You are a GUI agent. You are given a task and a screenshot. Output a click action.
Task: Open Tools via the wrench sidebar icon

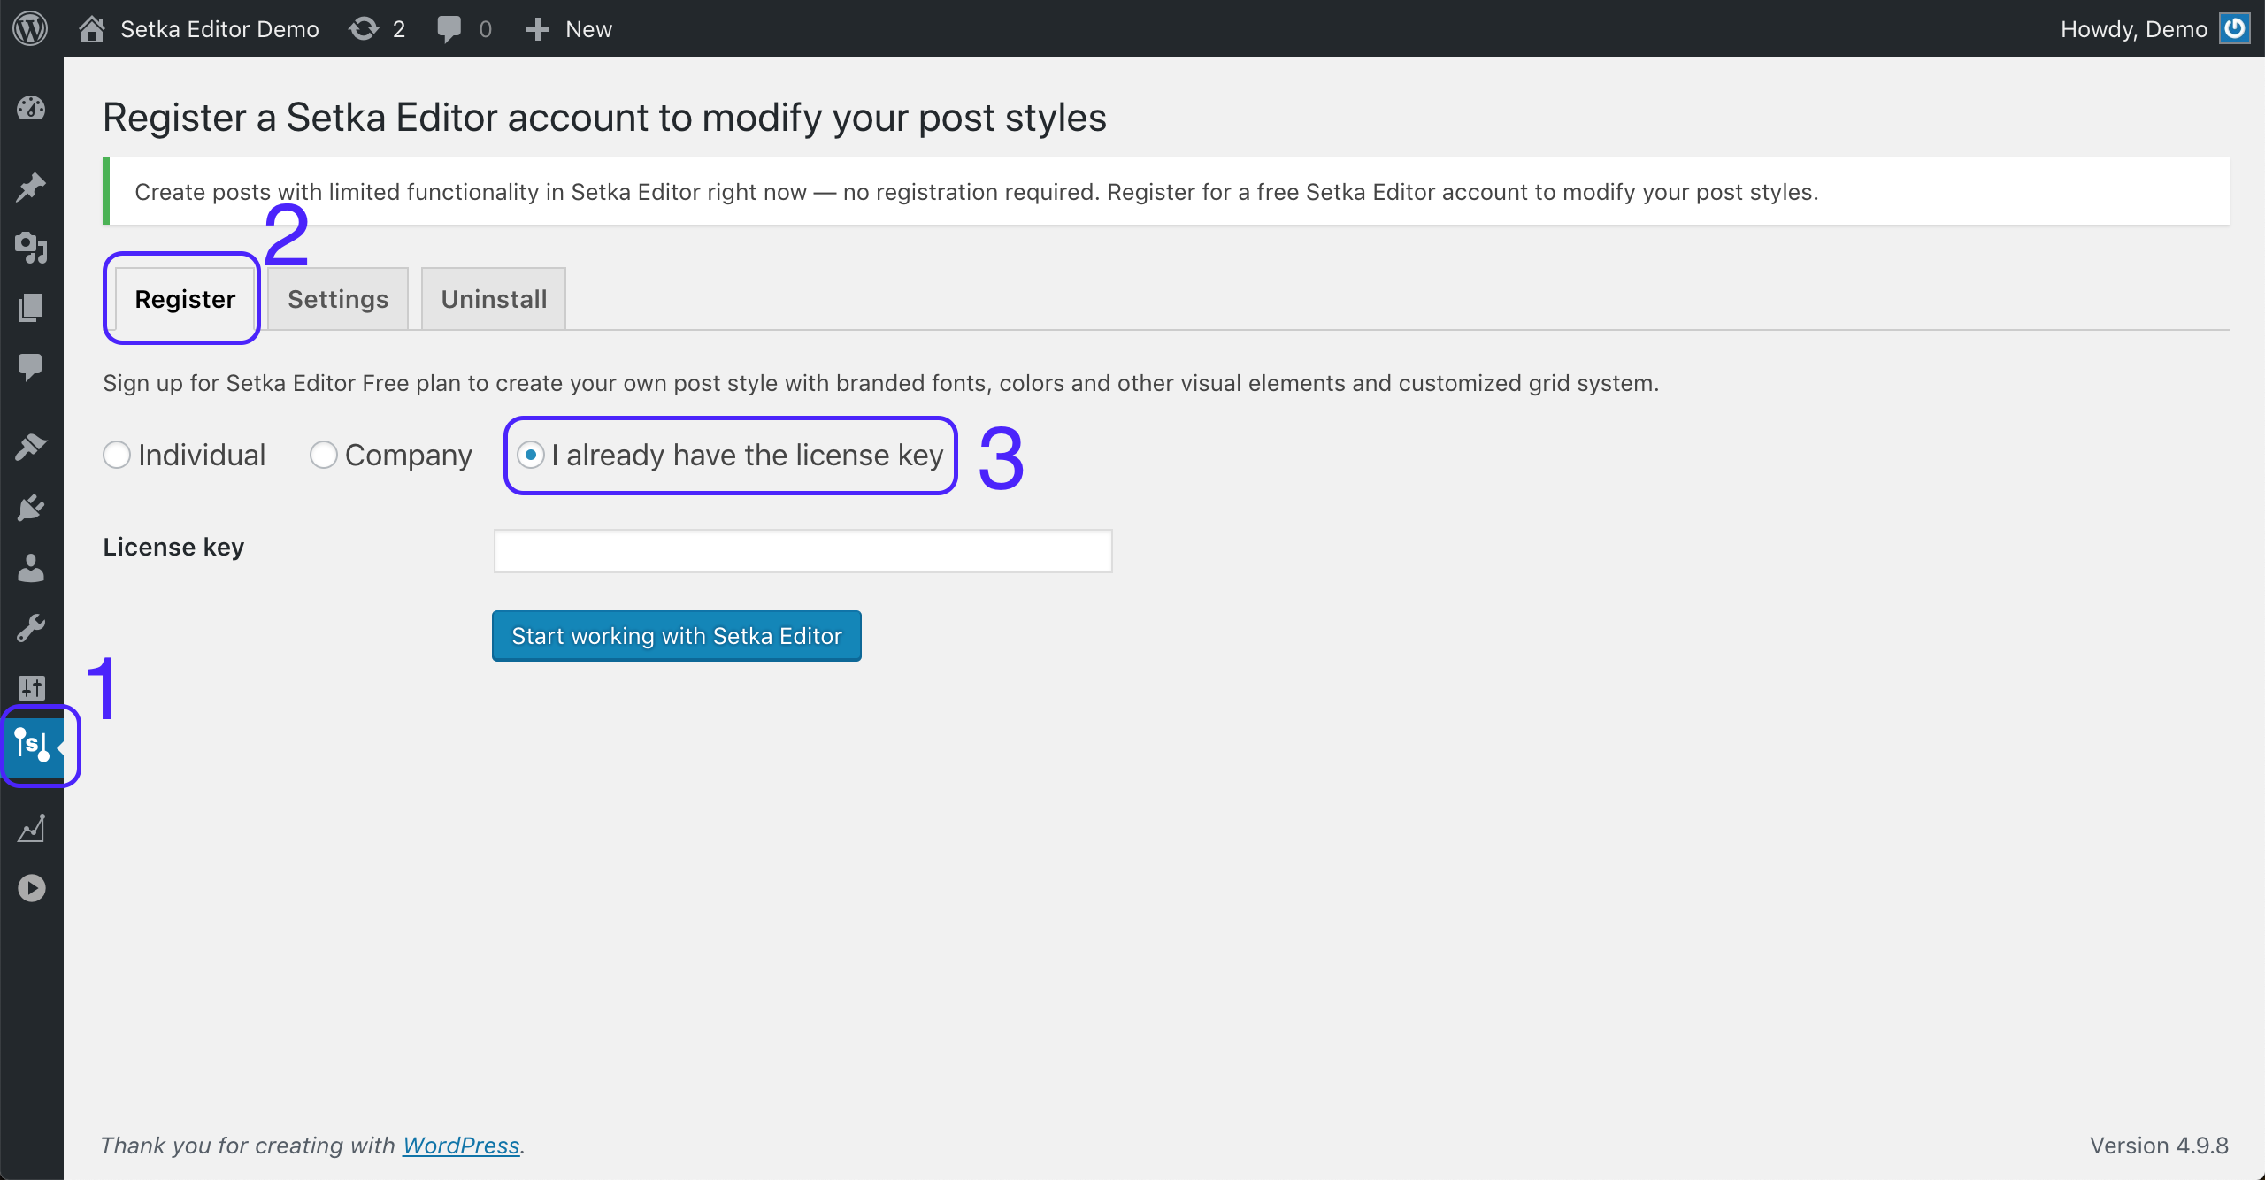coord(31,628)
